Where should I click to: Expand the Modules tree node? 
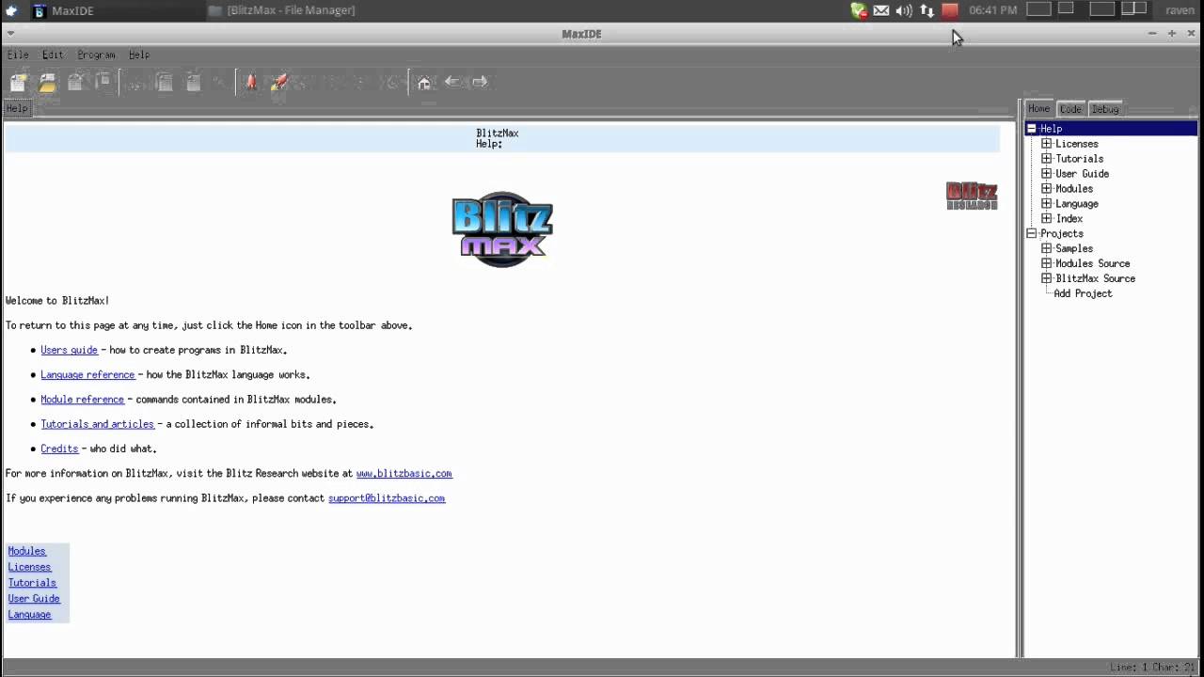1047,189
